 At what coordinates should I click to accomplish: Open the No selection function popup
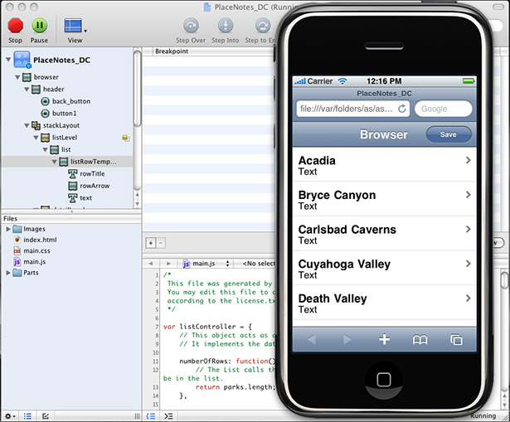pyautogui.click(x=259, y=264)
